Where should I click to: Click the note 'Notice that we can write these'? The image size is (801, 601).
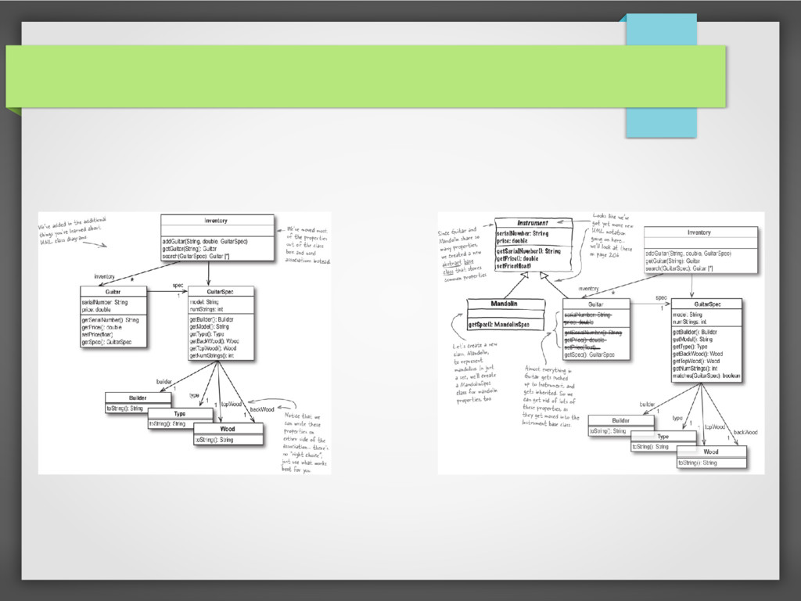point(305,443)
